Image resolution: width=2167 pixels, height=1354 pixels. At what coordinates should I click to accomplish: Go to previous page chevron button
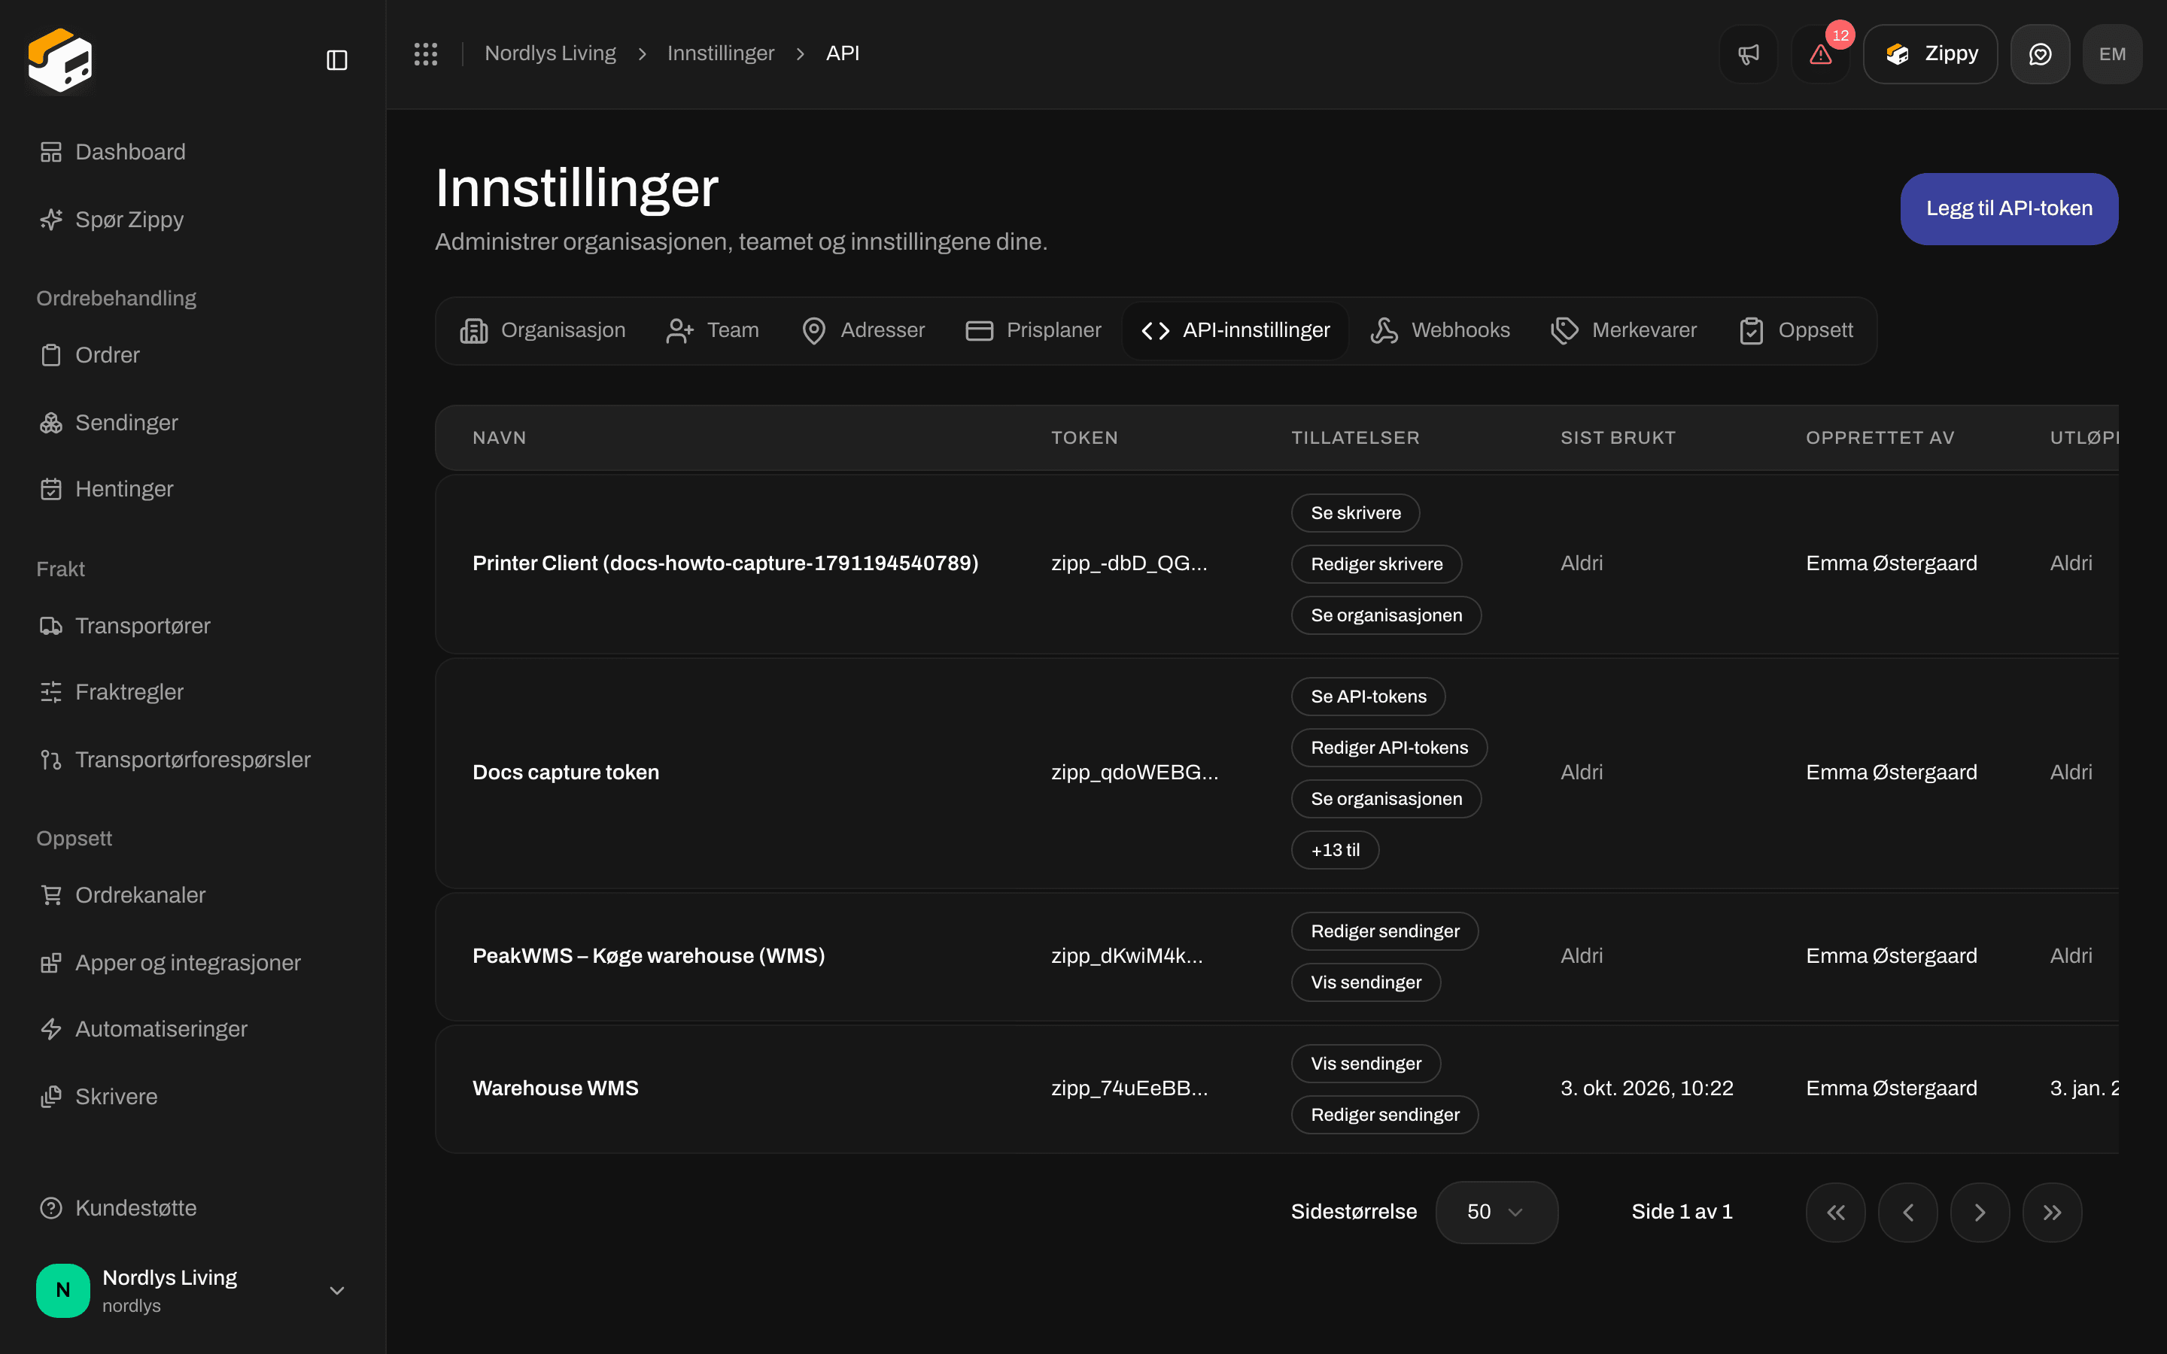(1908, 1212)
